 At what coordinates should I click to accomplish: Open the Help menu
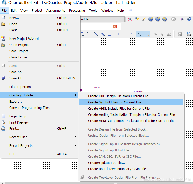click(x=120, y=10)
